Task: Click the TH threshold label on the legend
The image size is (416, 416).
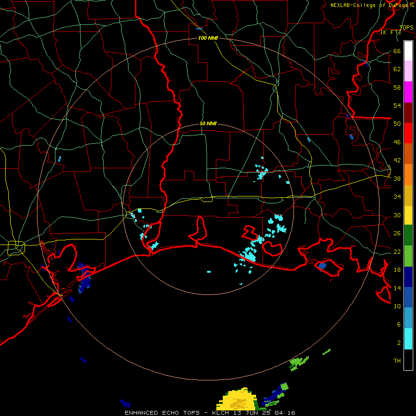Action: 397,361
